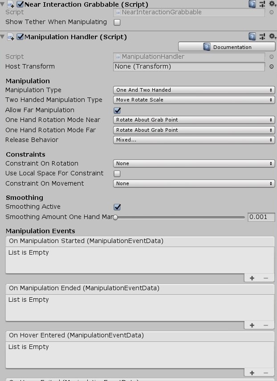Screen dimensions: 277x381
Task: Click the ManipulationHandler script reference field
Action: click(x=189, y=57)
